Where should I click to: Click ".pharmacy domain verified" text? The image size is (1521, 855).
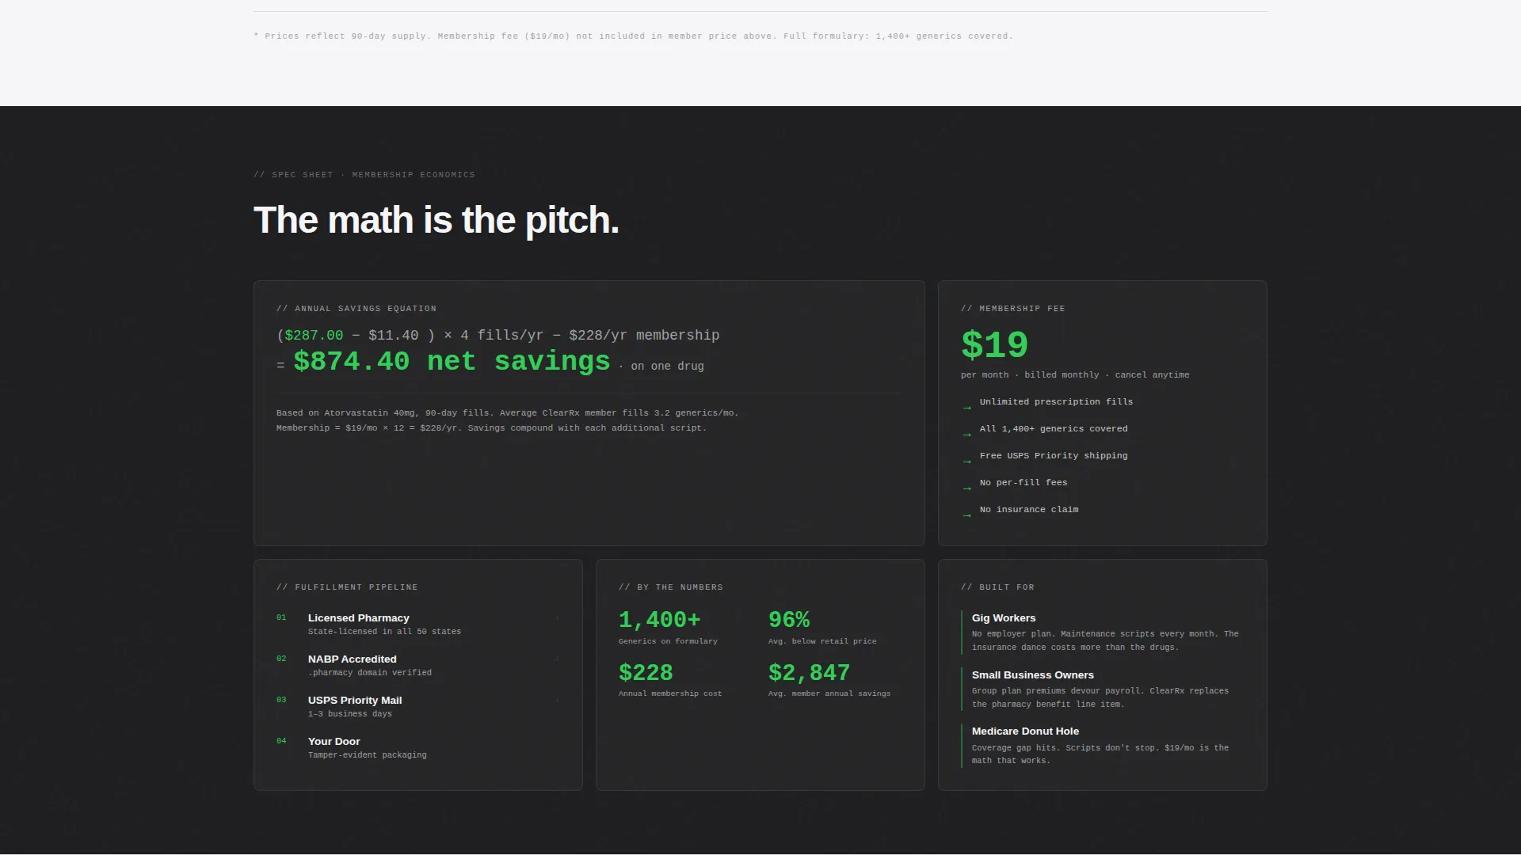[x=370, y=673]
